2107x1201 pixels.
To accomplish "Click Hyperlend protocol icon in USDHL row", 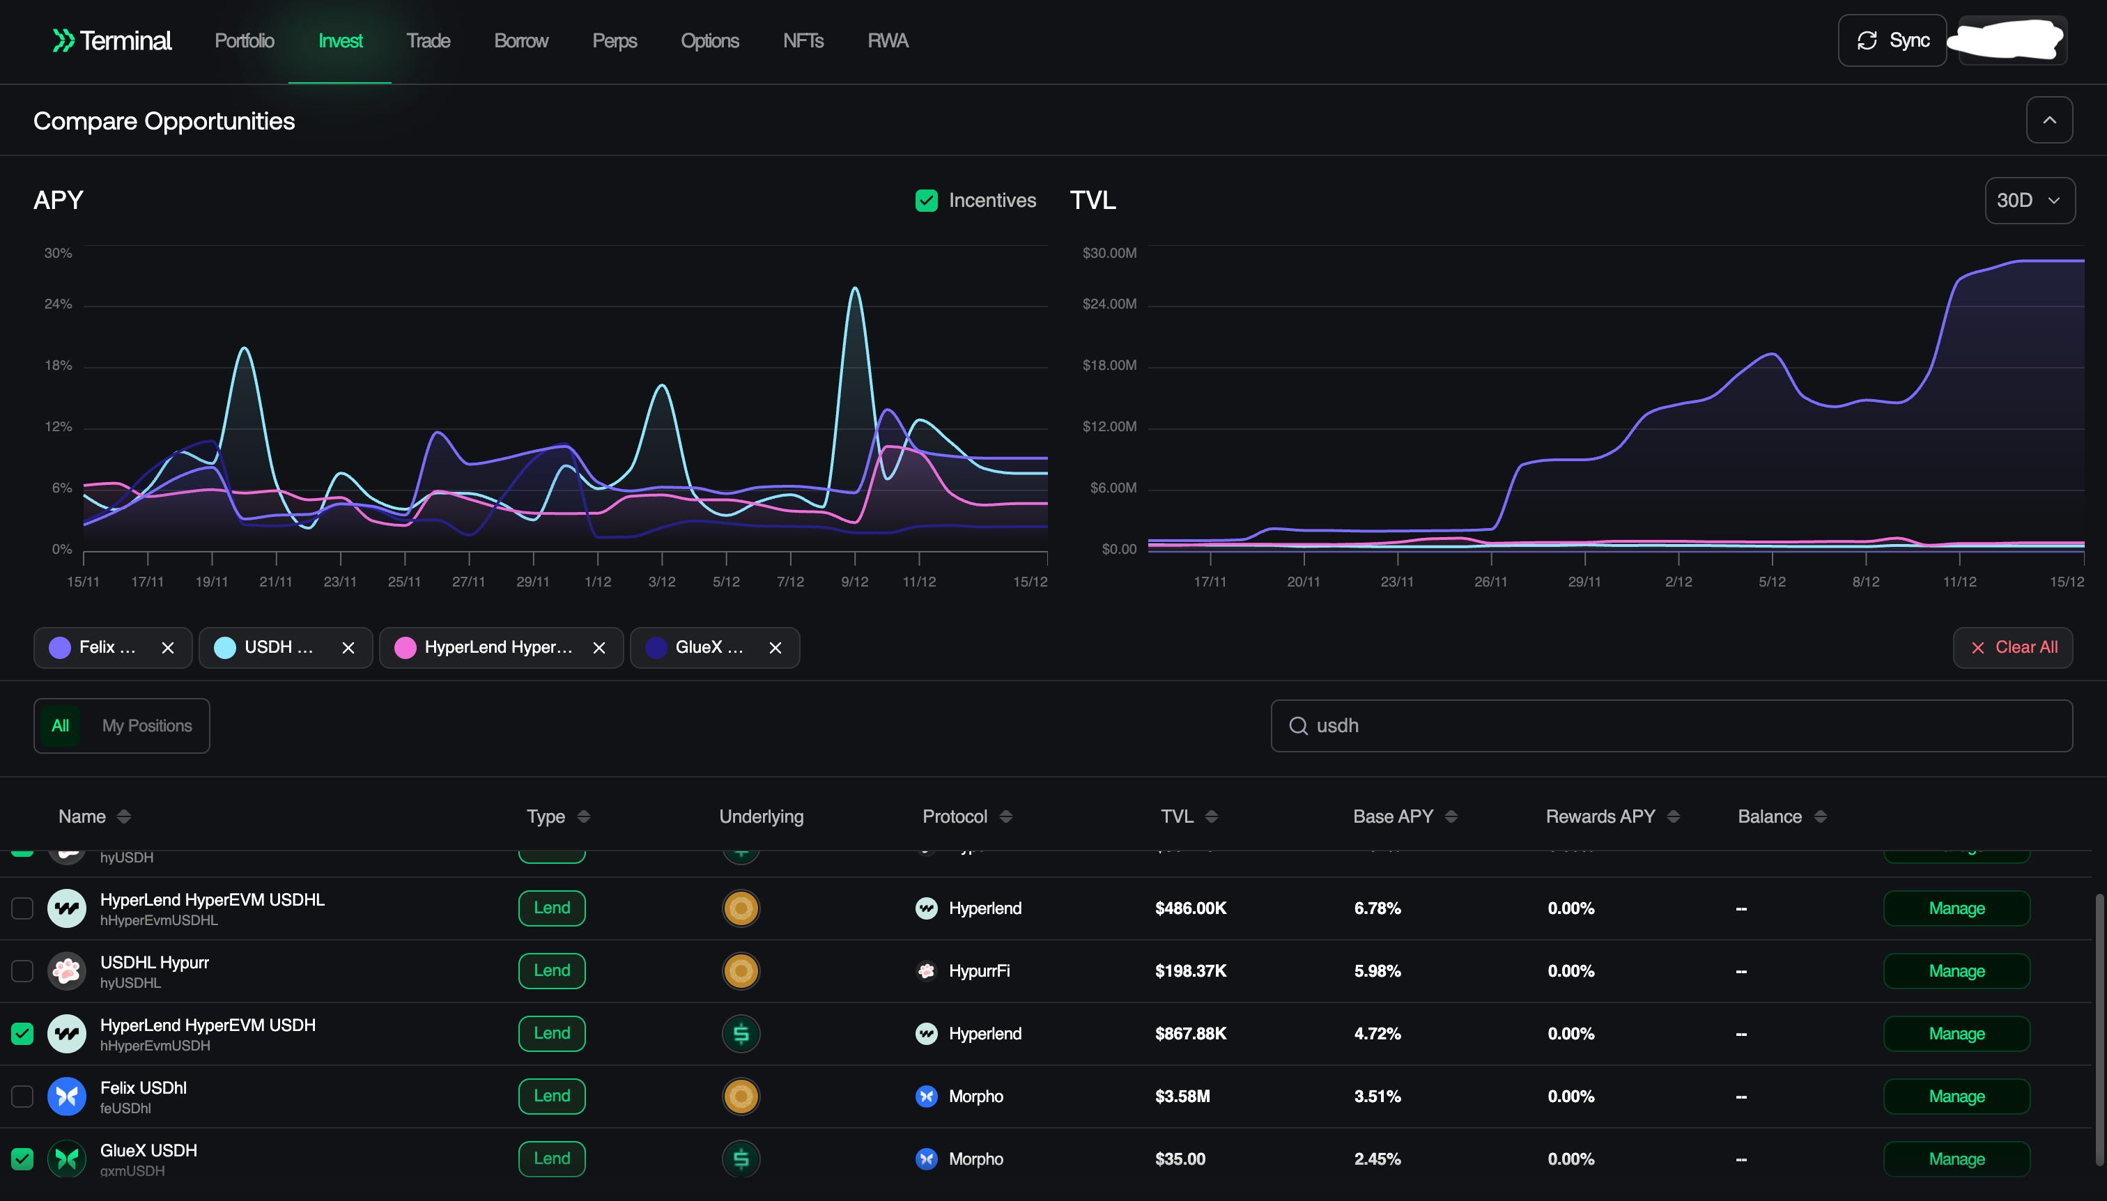I will (x=927, y=908).
